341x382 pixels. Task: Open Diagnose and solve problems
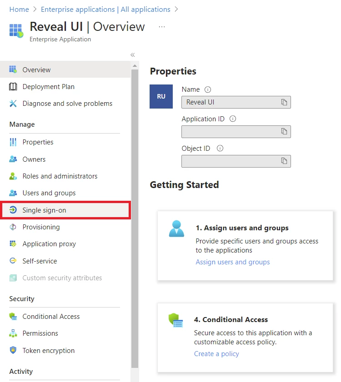[x=65, y=104]
